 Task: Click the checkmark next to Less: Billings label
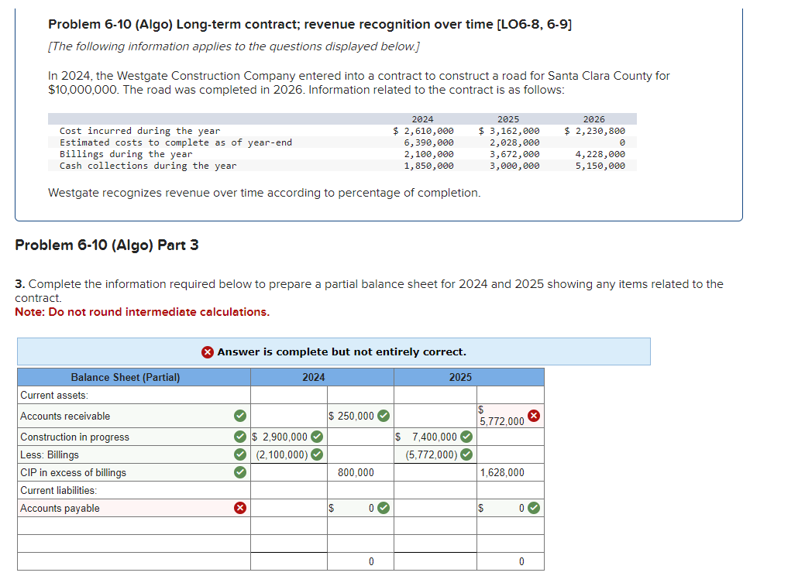(239, 454)
